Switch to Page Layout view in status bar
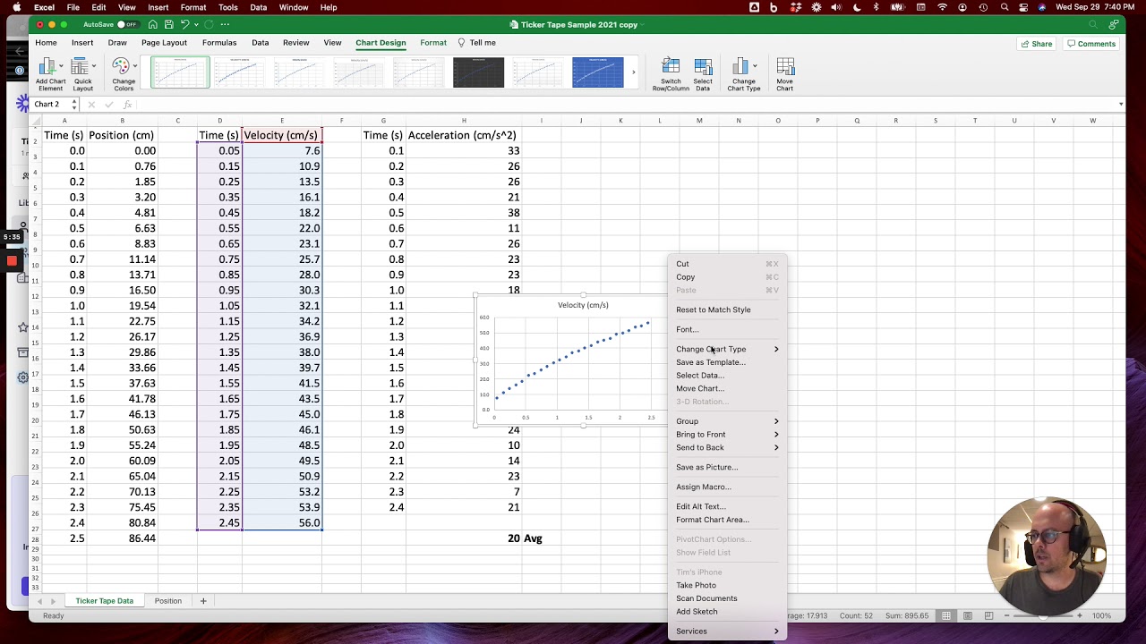 968,615
